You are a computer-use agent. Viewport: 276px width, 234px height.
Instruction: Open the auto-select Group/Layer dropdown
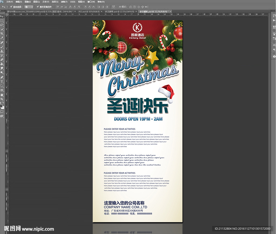[x=29, y=7]
